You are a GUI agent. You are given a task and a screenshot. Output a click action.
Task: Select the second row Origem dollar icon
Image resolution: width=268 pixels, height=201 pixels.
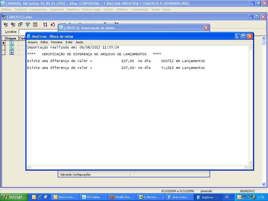[x=12, y=48]
